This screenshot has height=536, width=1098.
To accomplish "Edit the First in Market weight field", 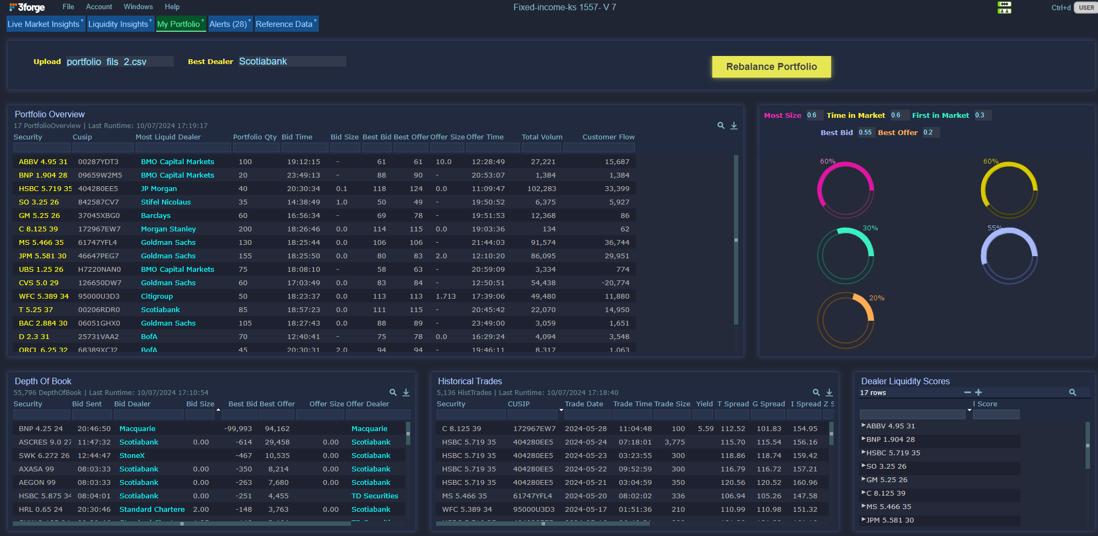I will [x=982, y=115].
